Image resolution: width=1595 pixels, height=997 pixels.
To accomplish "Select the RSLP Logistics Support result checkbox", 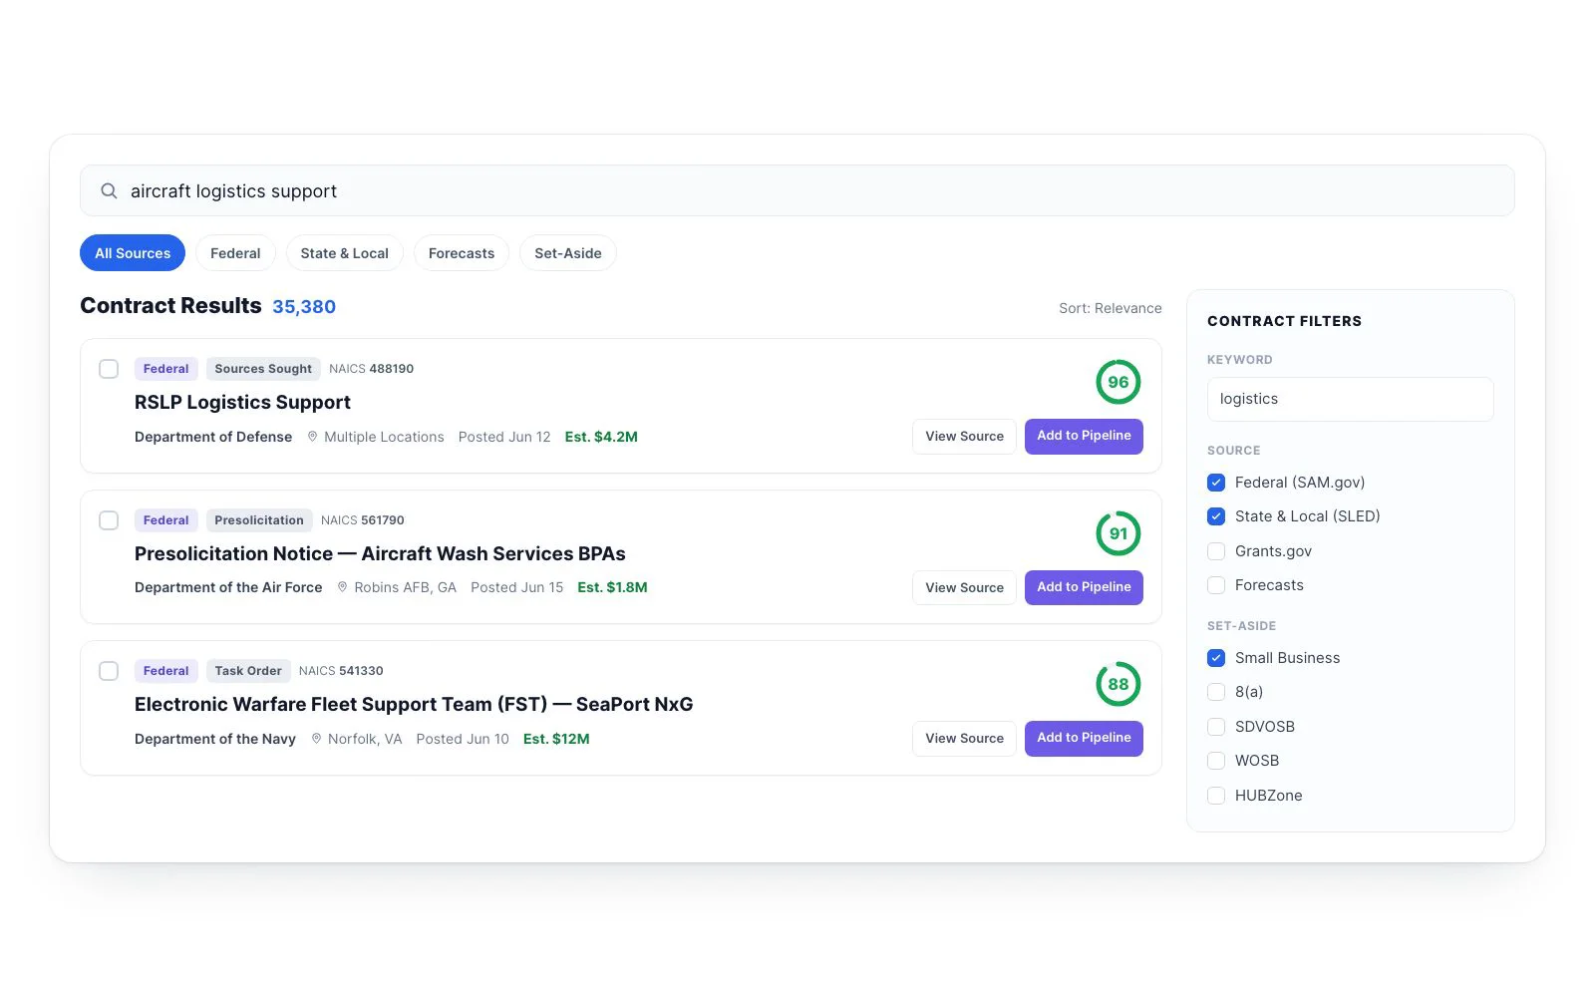I will point(109,369).
